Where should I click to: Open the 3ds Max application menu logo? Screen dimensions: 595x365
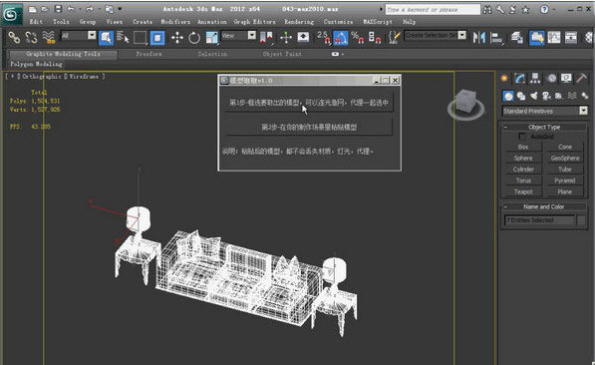12,14
